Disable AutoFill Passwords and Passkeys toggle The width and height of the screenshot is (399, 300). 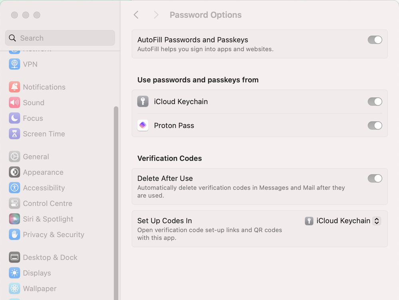pyautogui.click(x=375, y=40)
